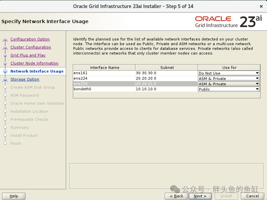Viewport: 267px width, 200px height.
Task: Jump to Cluster Node Information step
Action: coord(35,63)
